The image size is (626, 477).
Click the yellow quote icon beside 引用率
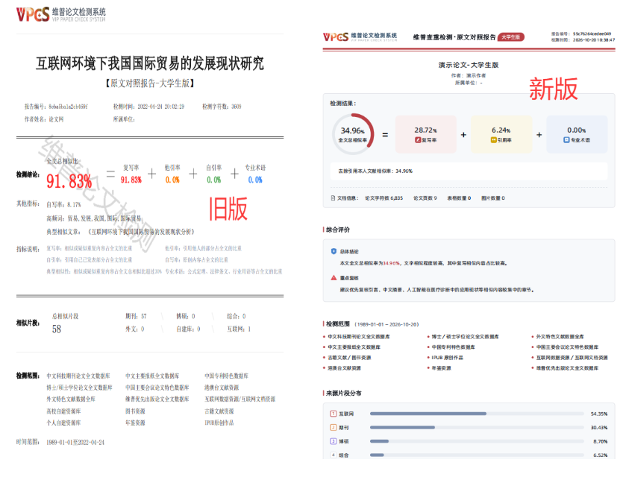pyautogui.click(x=493, y=140)
